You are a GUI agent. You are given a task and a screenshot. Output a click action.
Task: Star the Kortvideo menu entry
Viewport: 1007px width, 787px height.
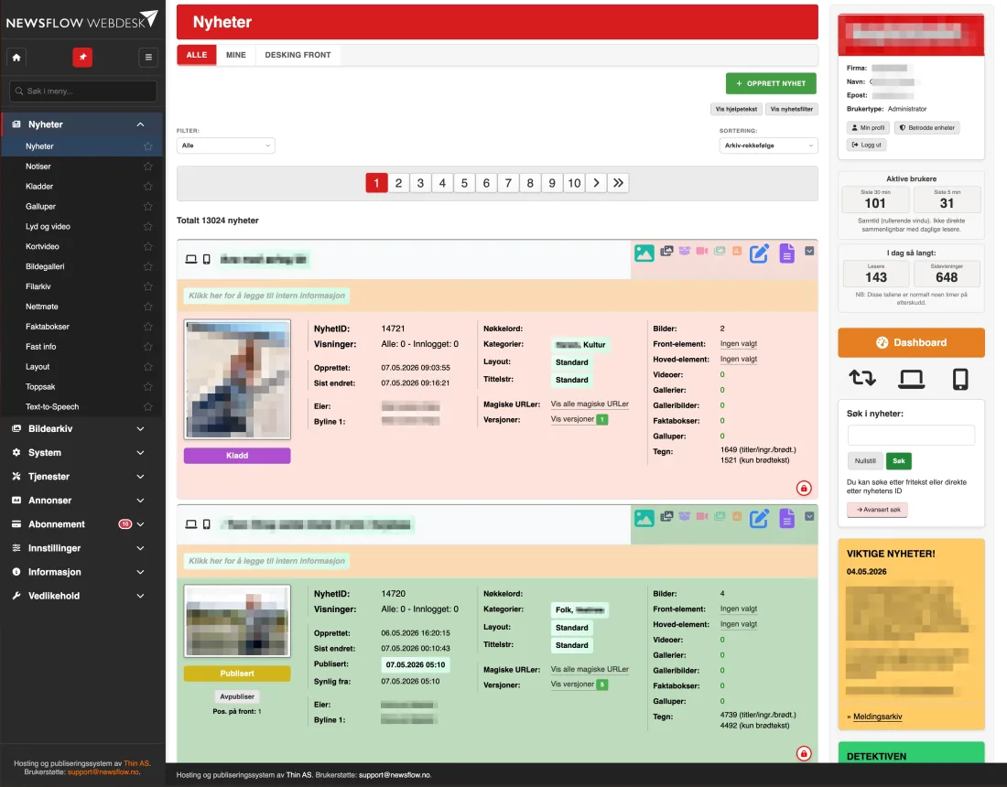pyautogui.click(x=148, y=246)
